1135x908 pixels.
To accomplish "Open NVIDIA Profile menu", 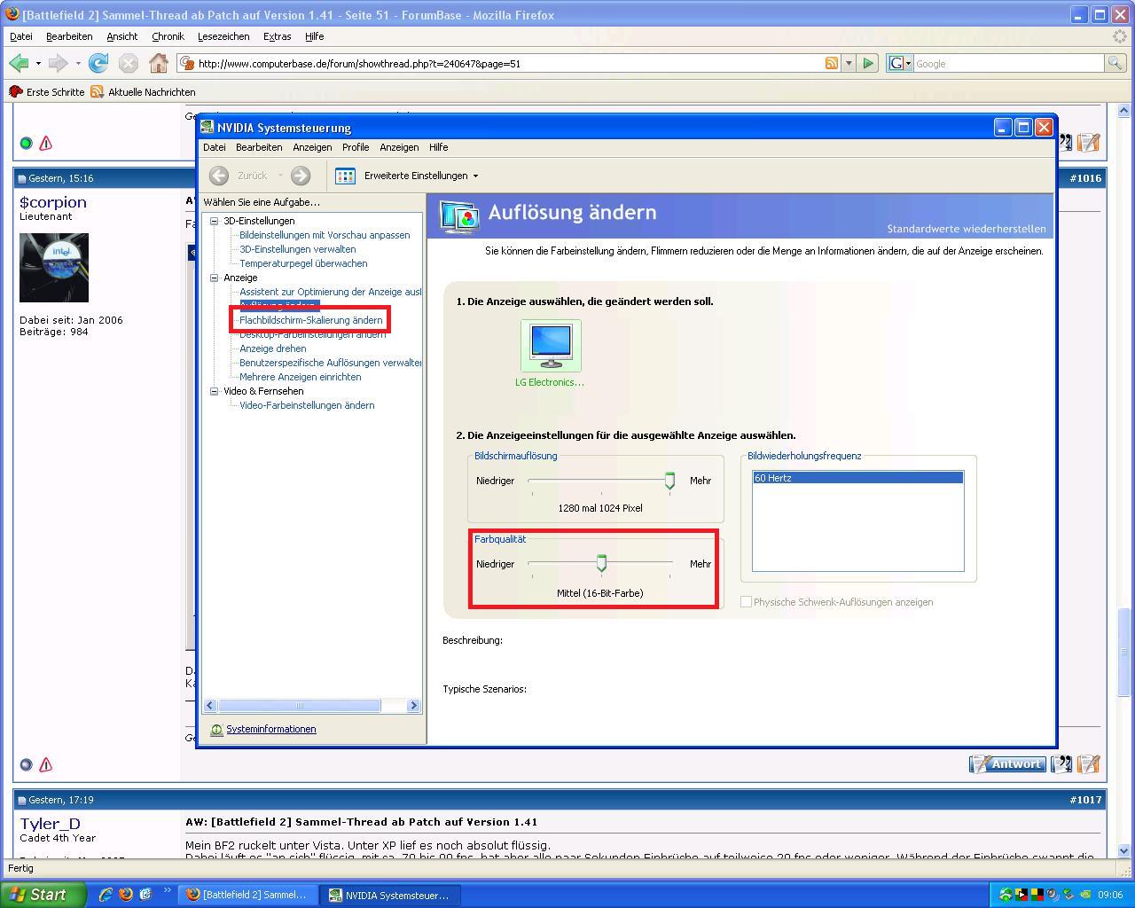I will click(356, 147).
